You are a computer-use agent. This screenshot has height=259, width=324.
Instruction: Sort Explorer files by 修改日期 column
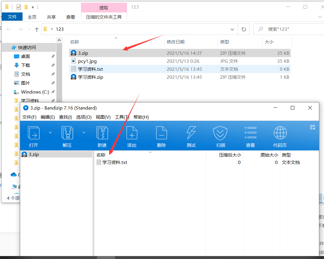(x=175, y=42)
